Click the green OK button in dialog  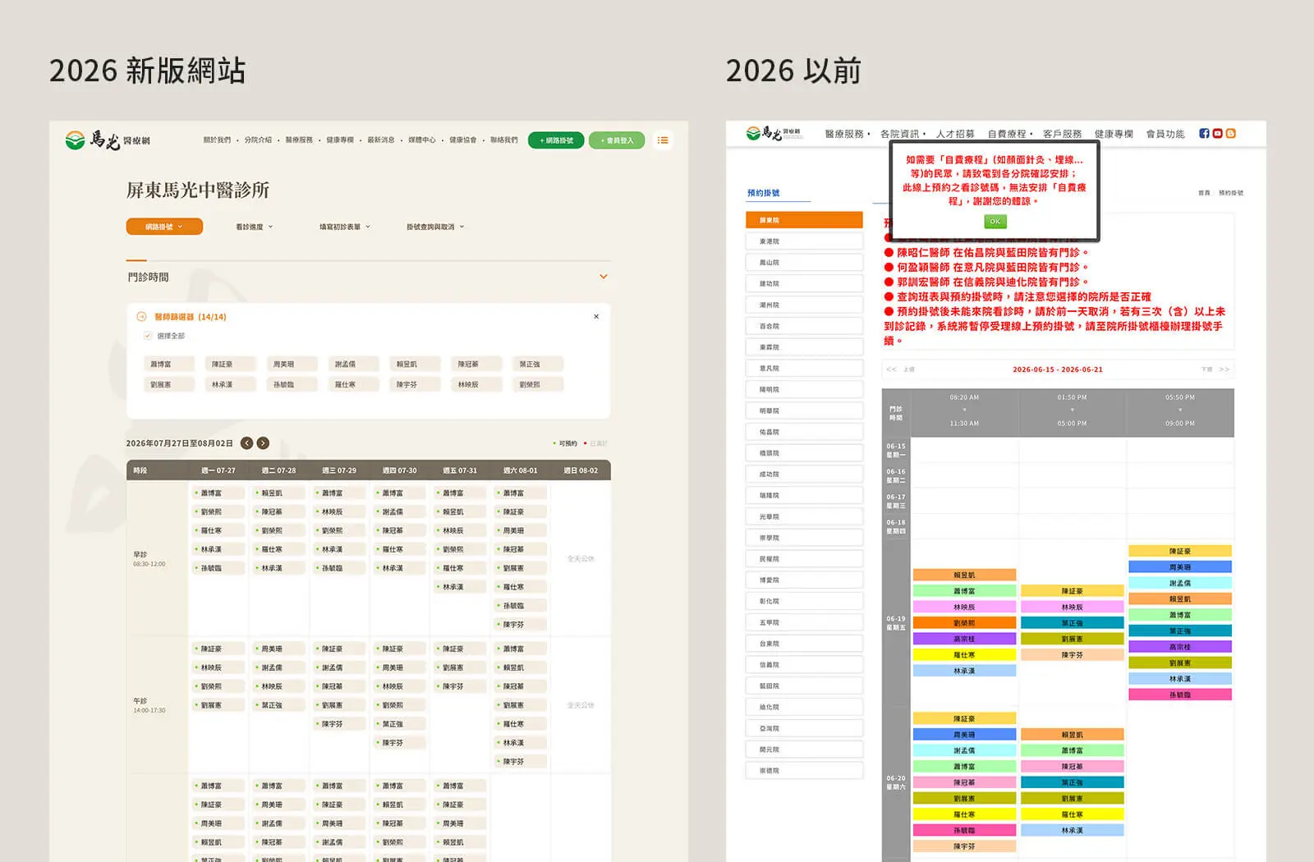(x=995, y=222)
